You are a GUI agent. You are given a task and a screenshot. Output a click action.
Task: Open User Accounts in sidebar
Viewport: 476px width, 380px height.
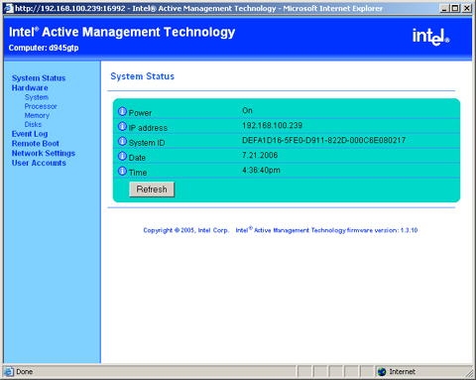pyautogui.click(x=39, y=163)
